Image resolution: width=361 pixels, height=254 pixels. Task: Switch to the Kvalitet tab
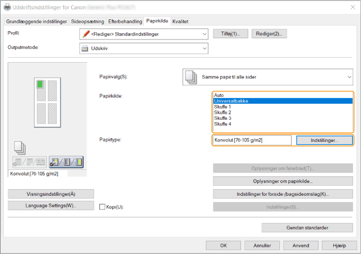pos(180,21)
